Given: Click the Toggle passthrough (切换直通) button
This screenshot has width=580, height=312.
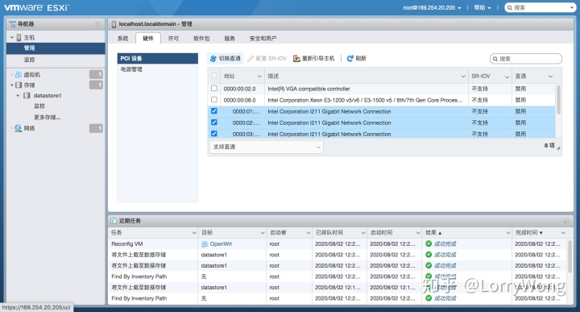Looking at the screenshot, I should (x=226, y=59).
